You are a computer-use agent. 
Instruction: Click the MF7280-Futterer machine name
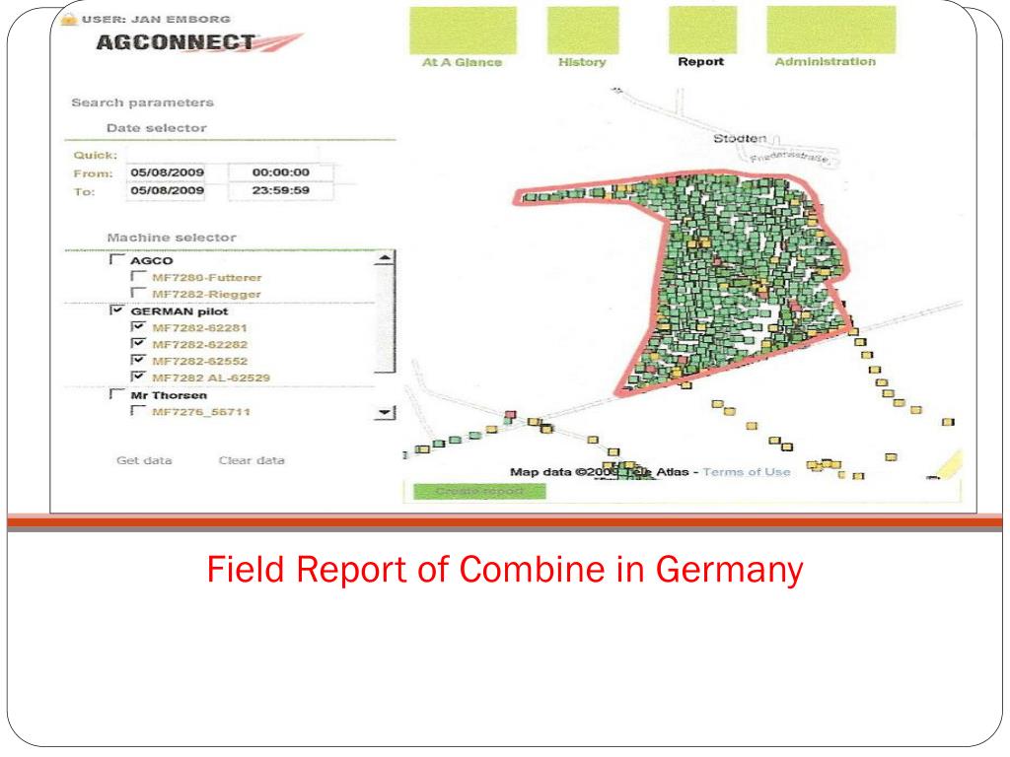click(x=207, y=277)
